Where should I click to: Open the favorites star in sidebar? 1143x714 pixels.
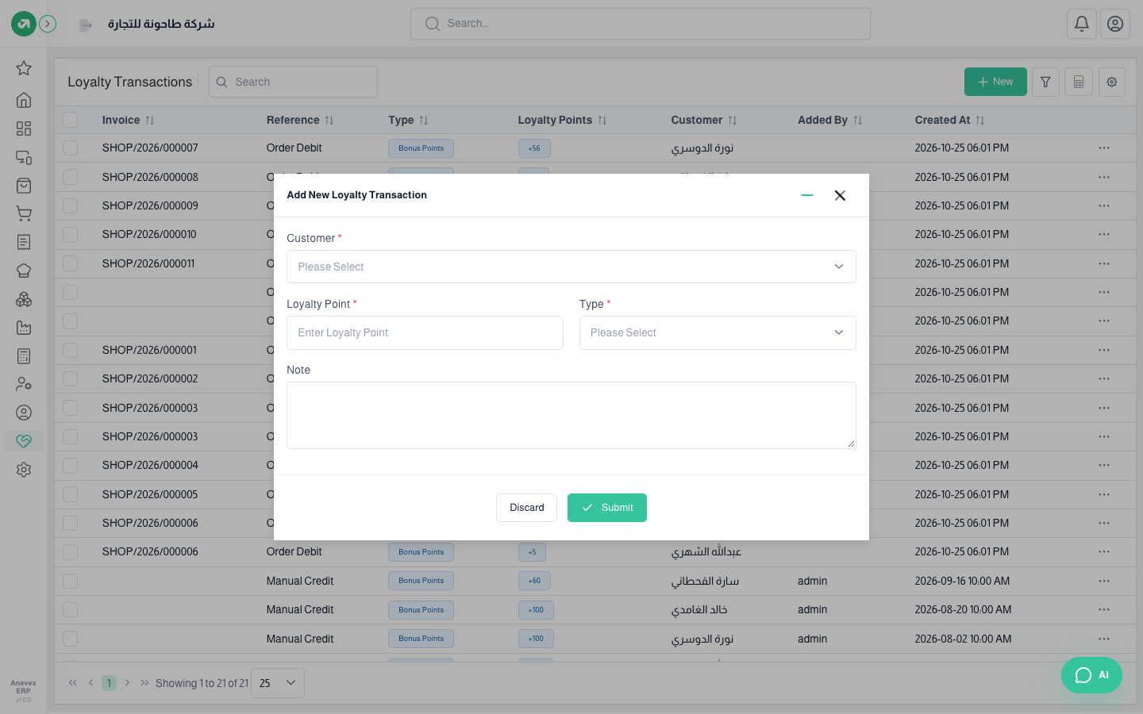24,68
